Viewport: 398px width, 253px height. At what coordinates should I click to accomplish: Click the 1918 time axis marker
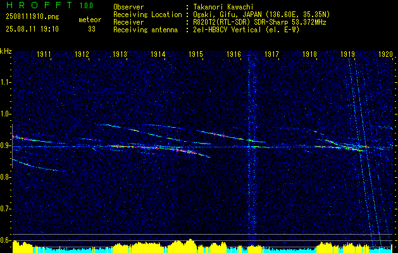tap(309, 54)
